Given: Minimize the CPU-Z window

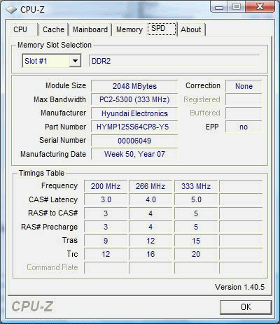Looking at the screenshot, I should 219,8.
